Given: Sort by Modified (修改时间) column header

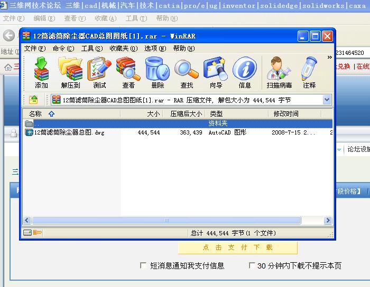Looking at the screenshot, I should tap(295, 114).
